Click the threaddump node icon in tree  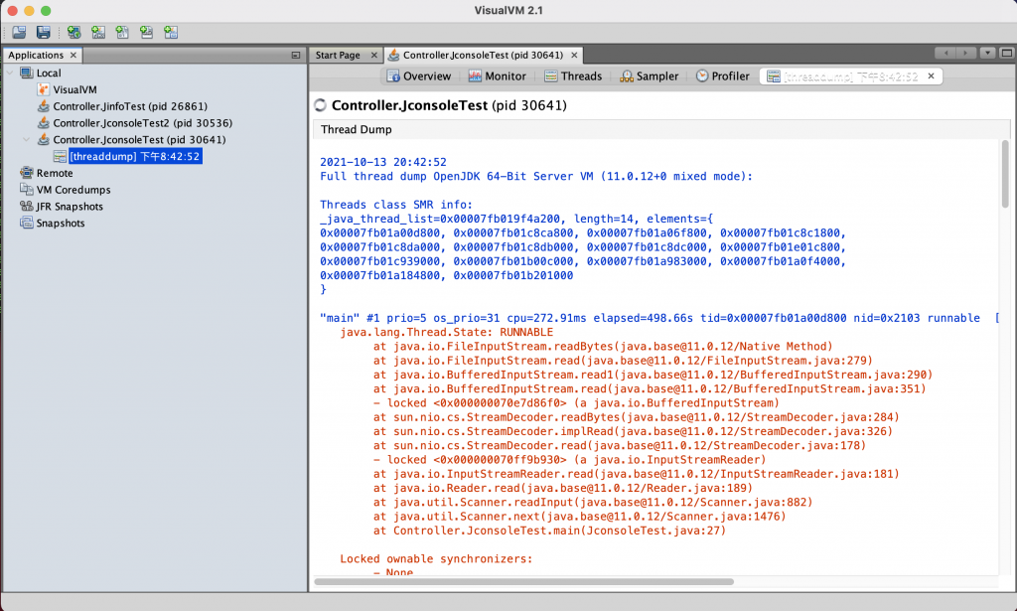coord(60,156)
